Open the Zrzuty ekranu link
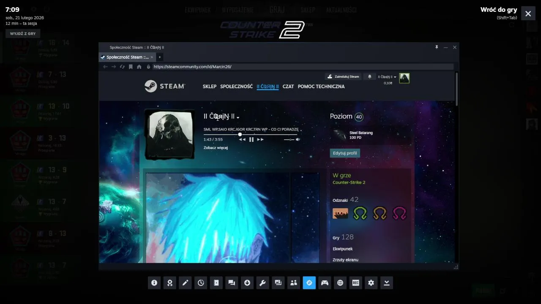 click(345, 260)
